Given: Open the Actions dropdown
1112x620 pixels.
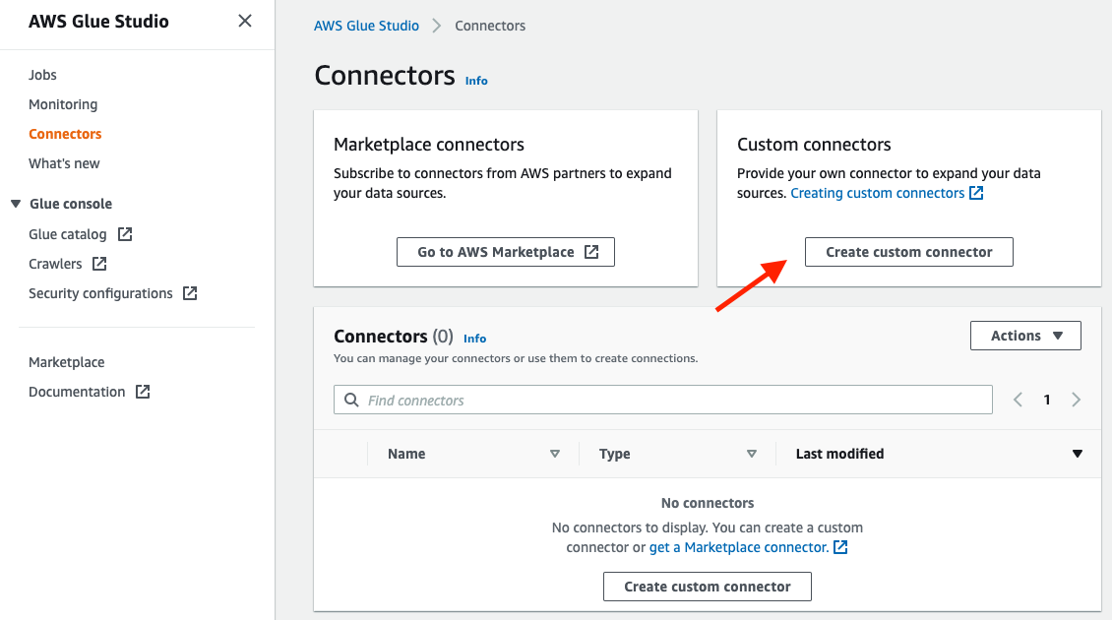Looking at the screenshot, I should (x=1025, y=335).
